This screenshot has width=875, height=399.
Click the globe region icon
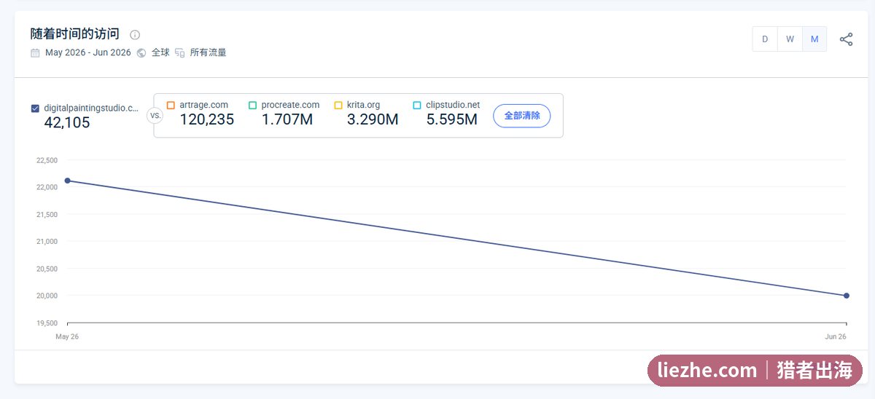[141, 52]
